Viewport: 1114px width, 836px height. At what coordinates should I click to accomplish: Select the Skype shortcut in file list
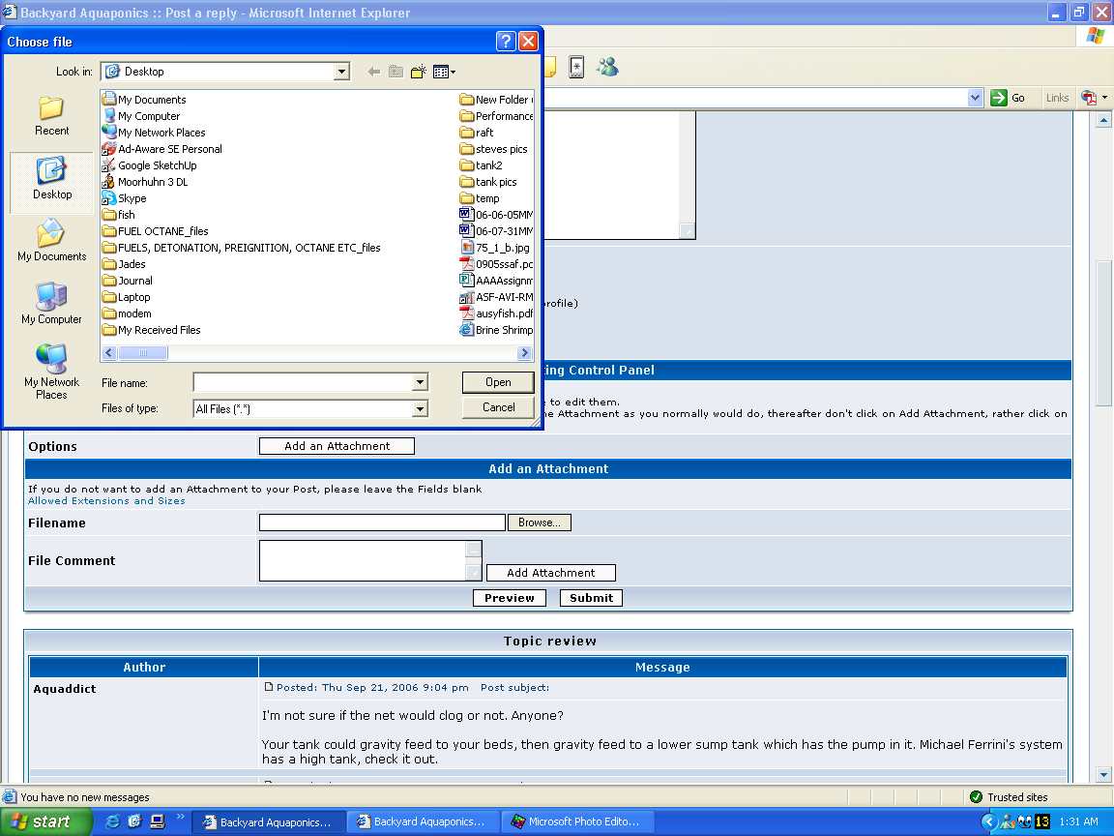point(132,198)
